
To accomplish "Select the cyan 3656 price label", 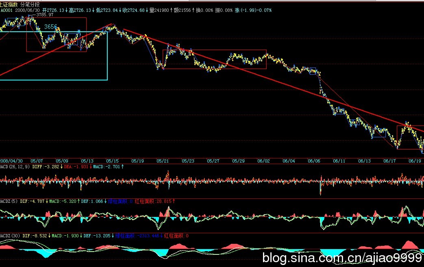I will 50,26.
